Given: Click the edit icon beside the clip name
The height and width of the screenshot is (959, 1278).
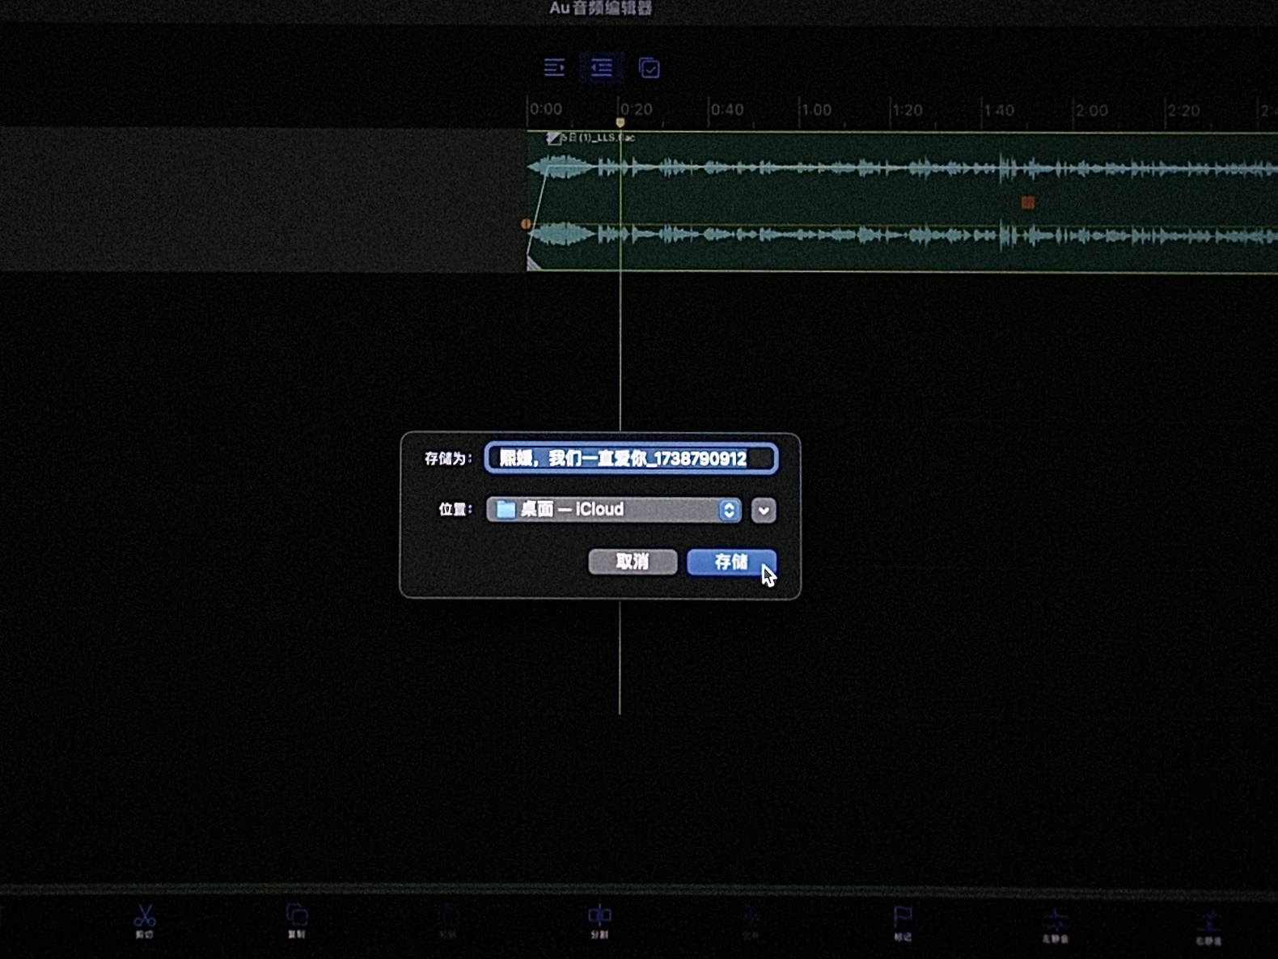Looking at the screenshot, I should 553,138.
